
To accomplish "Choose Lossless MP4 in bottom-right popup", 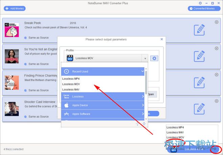I will [x=175, y=127].
